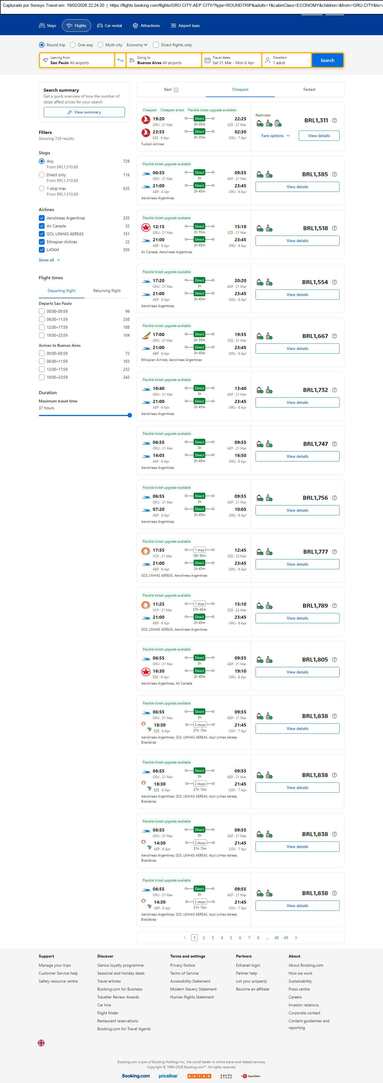Click the next page arrow in pagination

(x=296, y=937)
